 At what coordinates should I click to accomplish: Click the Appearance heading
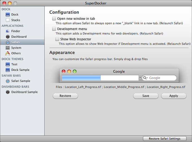pos(62,53)
